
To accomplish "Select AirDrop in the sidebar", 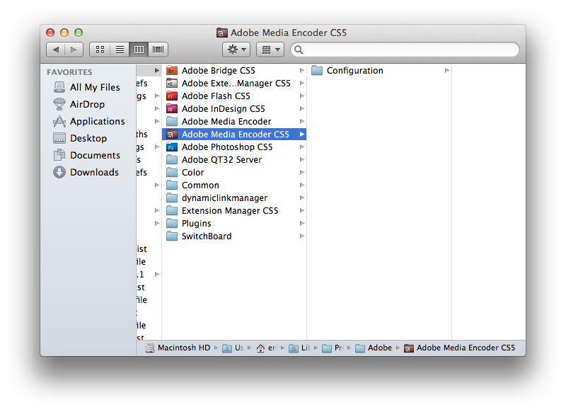I will click(79, 104).
